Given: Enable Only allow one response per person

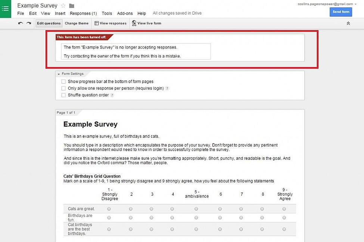Looking at the screenshot, I should tap(63, 88).
